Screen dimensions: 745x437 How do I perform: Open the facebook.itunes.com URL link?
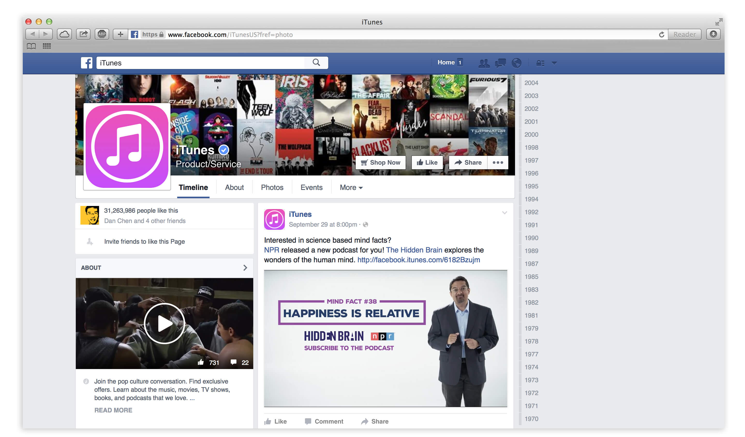pyautogui.click(x=419, y=260)
